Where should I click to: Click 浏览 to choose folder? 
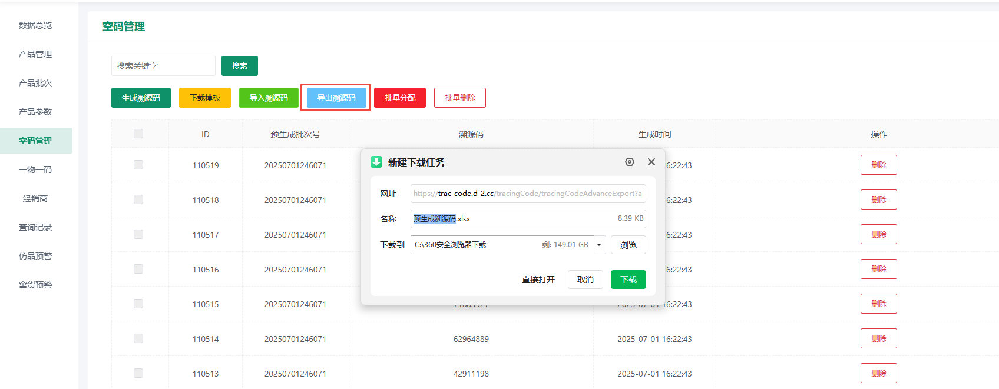(628, 245)
